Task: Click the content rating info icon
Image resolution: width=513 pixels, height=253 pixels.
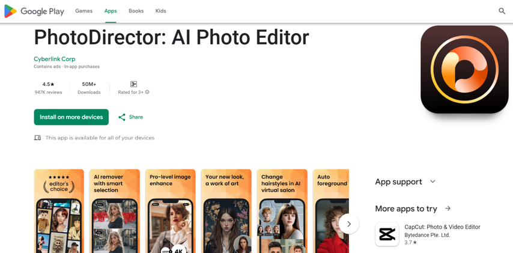Action: 147,93
